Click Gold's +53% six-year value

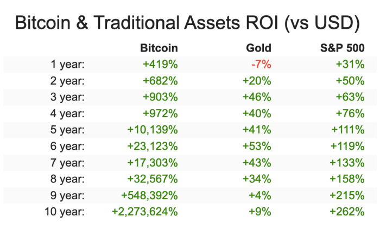(x=257, y=146)
